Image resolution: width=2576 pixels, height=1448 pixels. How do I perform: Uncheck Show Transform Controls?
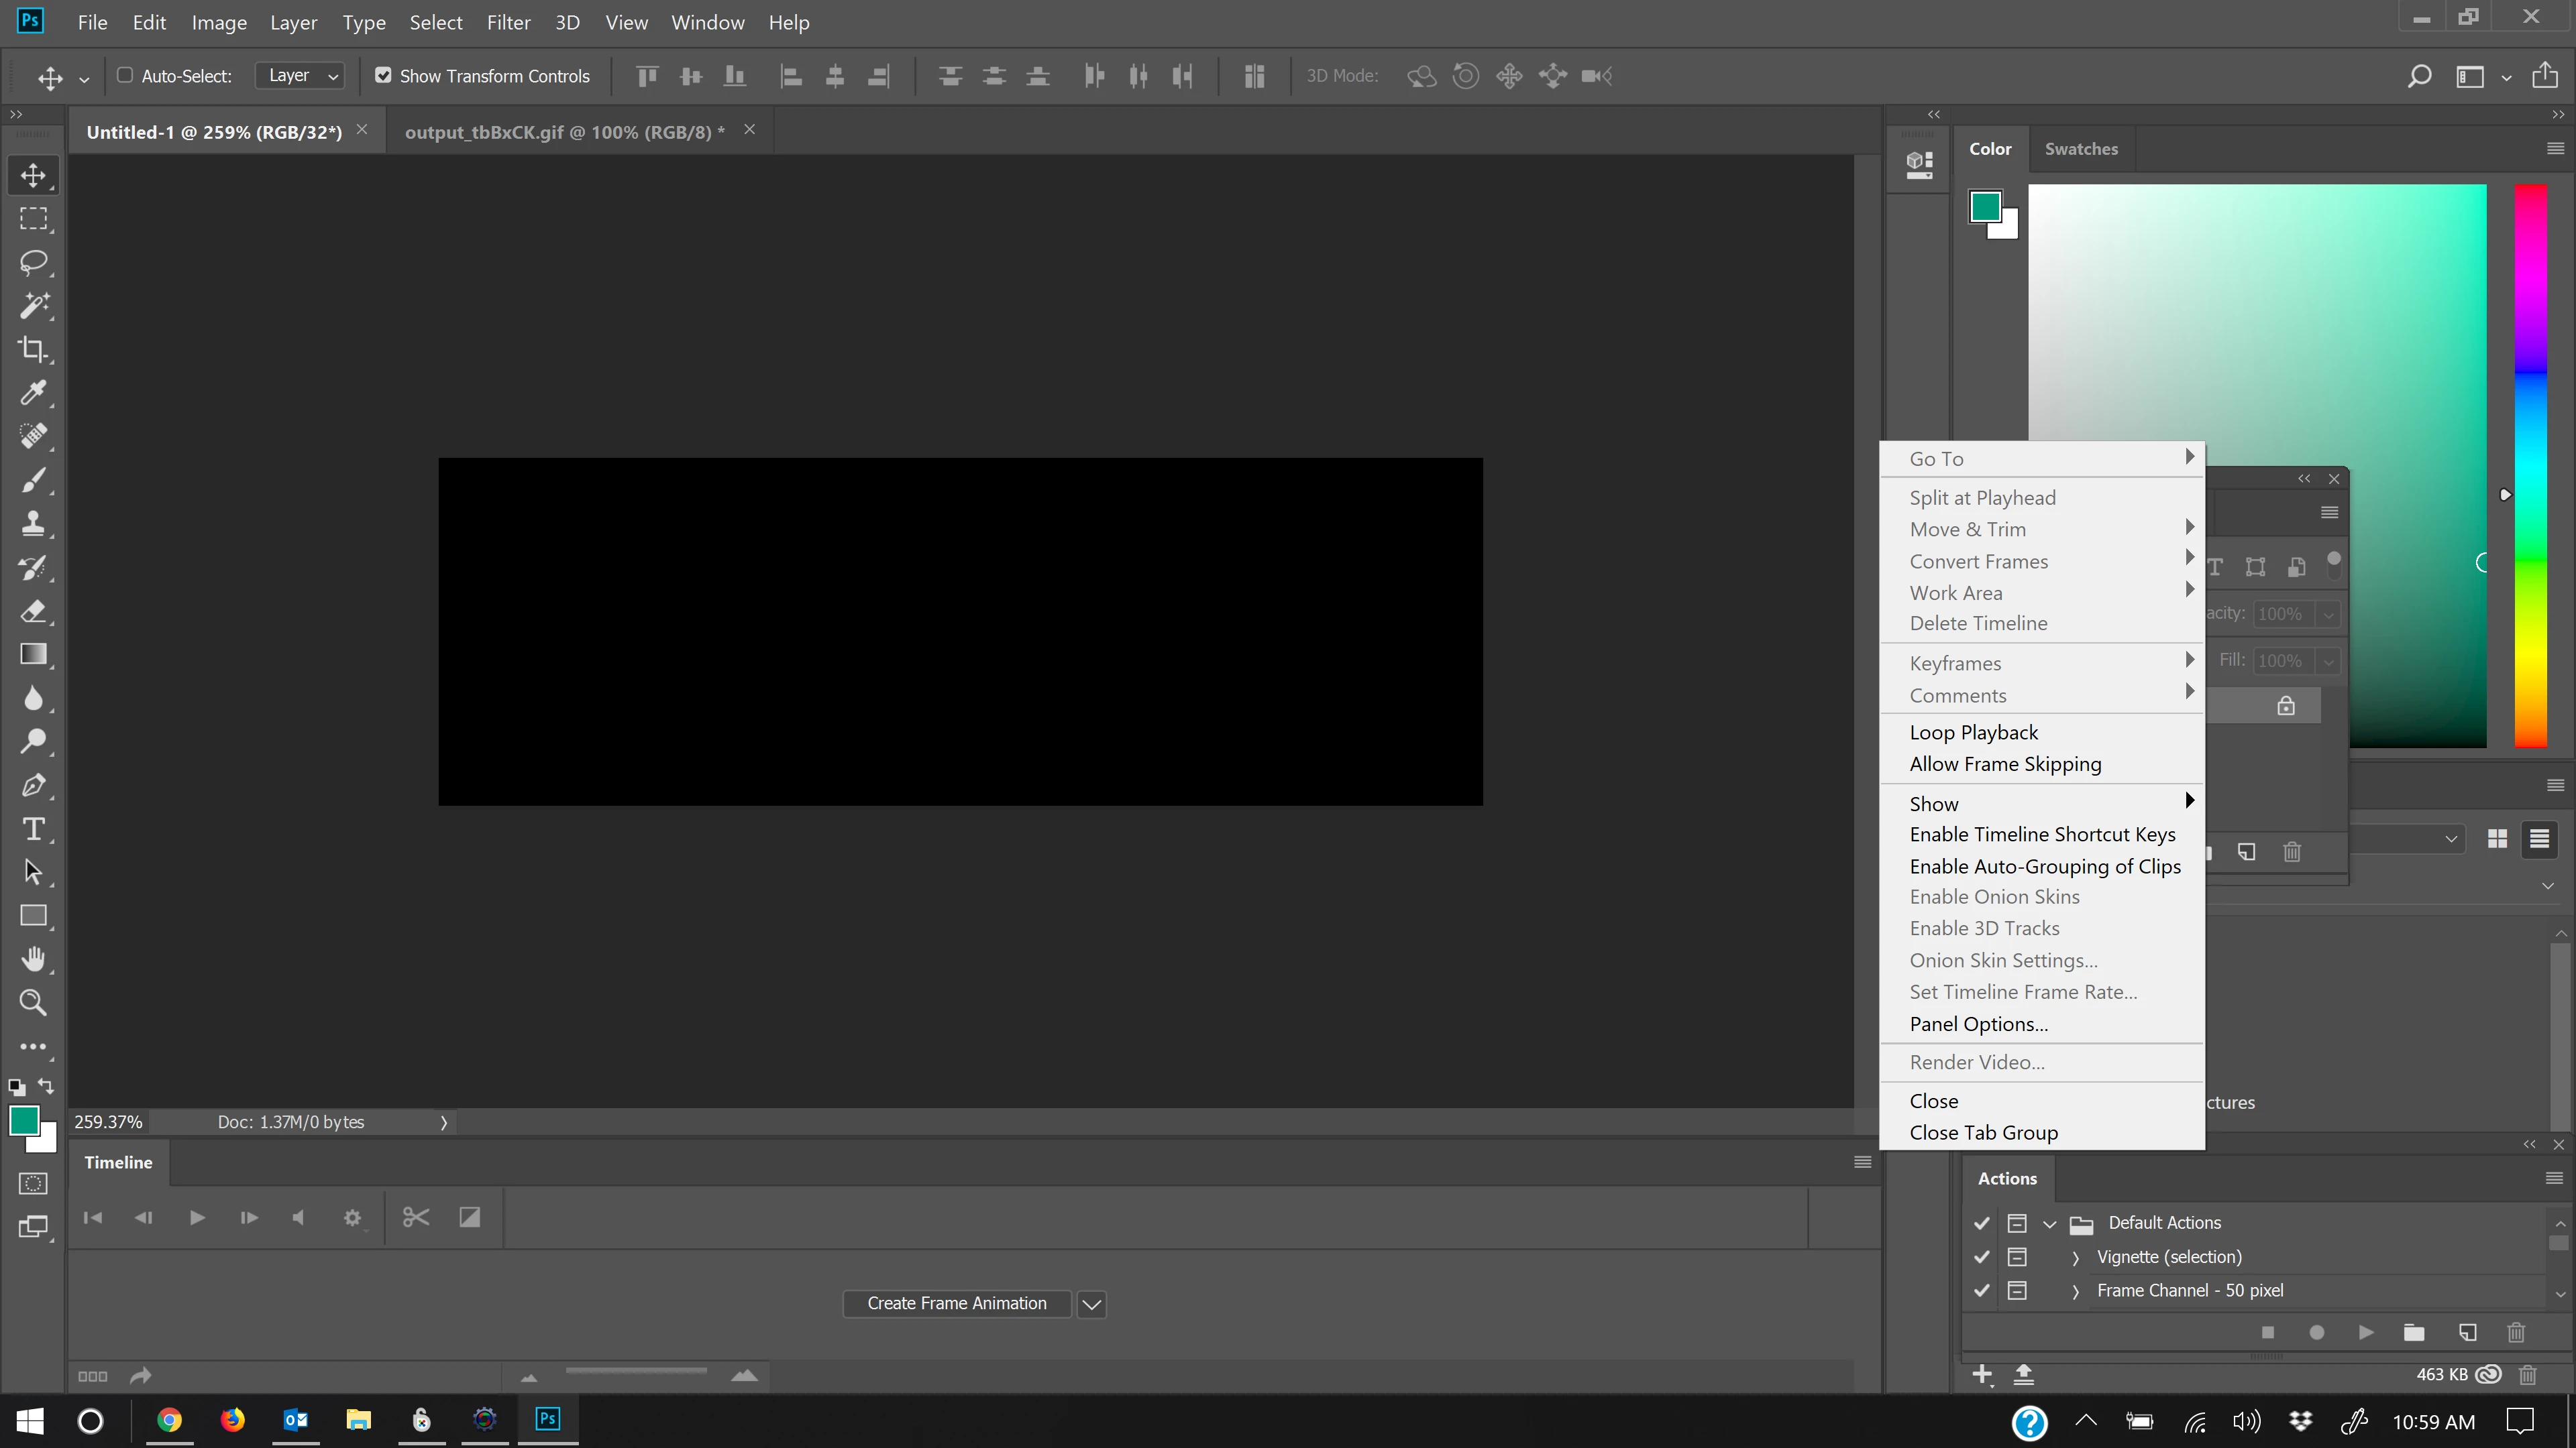click(383, 76)
